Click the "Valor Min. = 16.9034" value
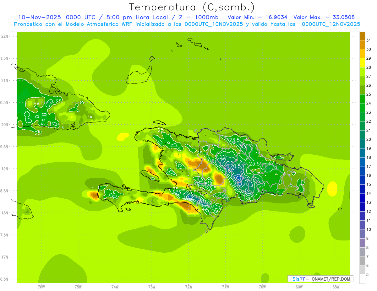The height and width of the screenshot is (291, 377). 258,17
